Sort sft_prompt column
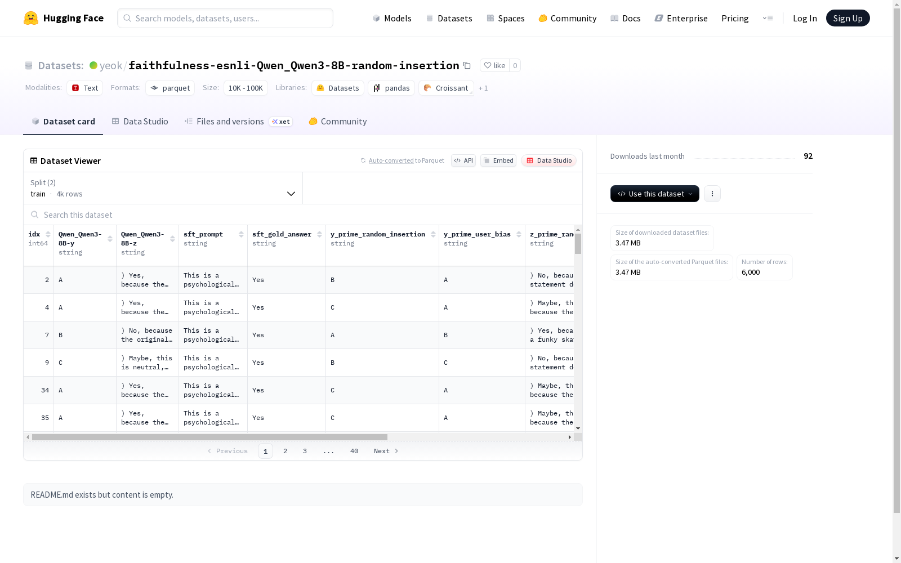This screenshot has height=563, width=901. pos(241,234)
